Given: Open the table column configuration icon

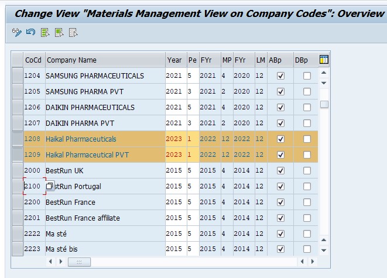Looking at the screenshot, I should click(324, 60).
